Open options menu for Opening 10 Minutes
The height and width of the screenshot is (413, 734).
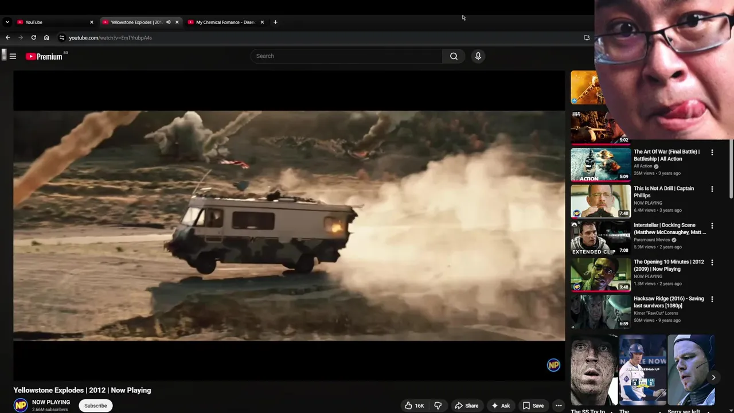pos(712,263)
